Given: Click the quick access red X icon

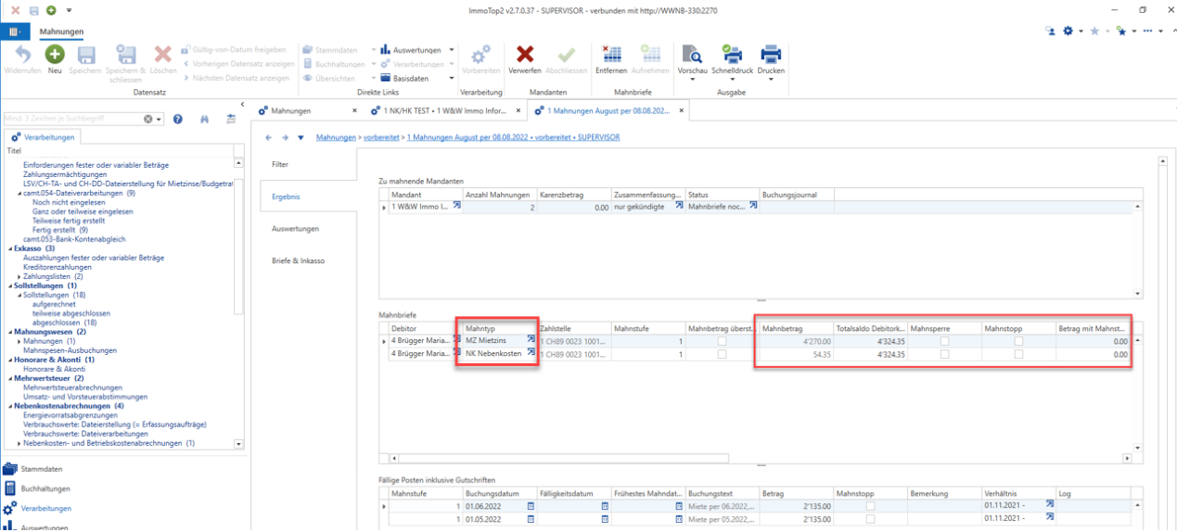Looking at the screenshot, I should [15, 10].
